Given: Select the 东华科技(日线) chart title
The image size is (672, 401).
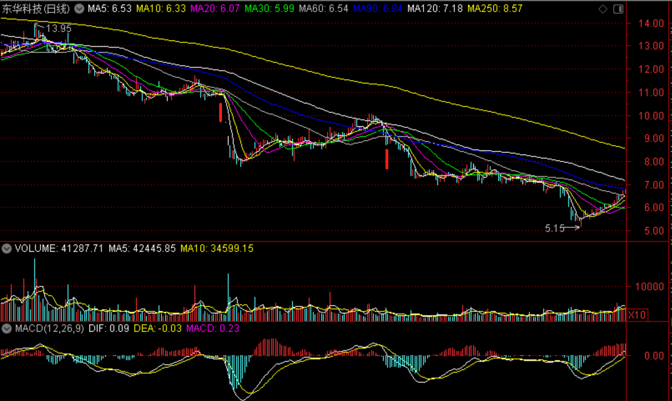Looking at the screenshot, I should [37, 9].
